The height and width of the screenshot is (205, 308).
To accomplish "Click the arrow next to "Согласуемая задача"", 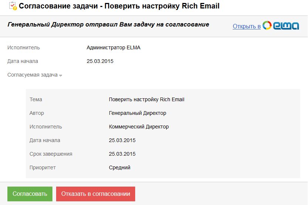I will 61,75.
